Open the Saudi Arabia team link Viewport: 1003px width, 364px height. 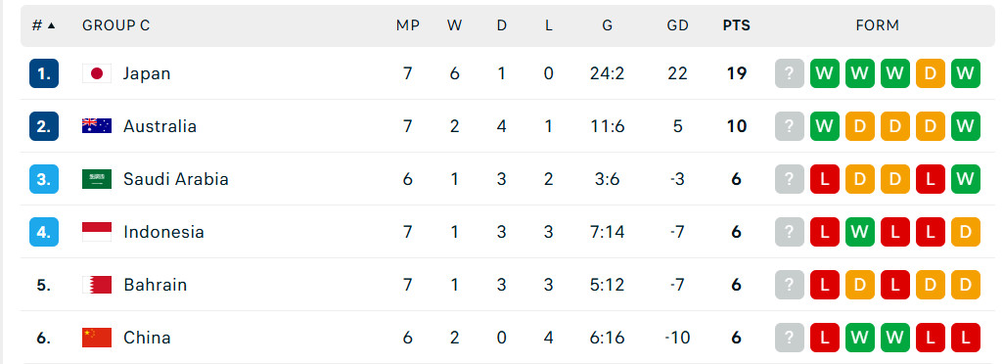click(176, 179)
